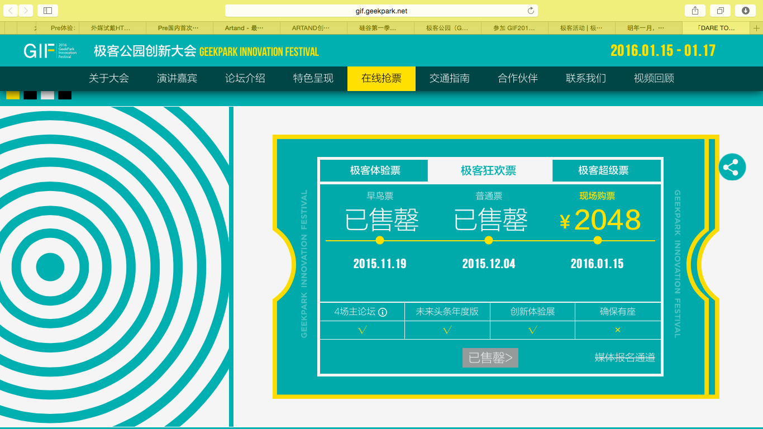Click the 早鸟票 label
Screen dimensions: 763x429
[x=380, y=196]
